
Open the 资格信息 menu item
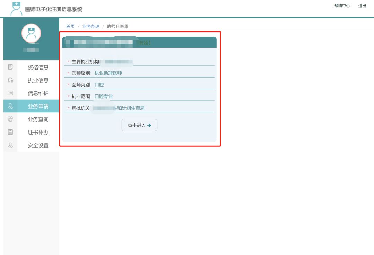(x=38, y=67)
